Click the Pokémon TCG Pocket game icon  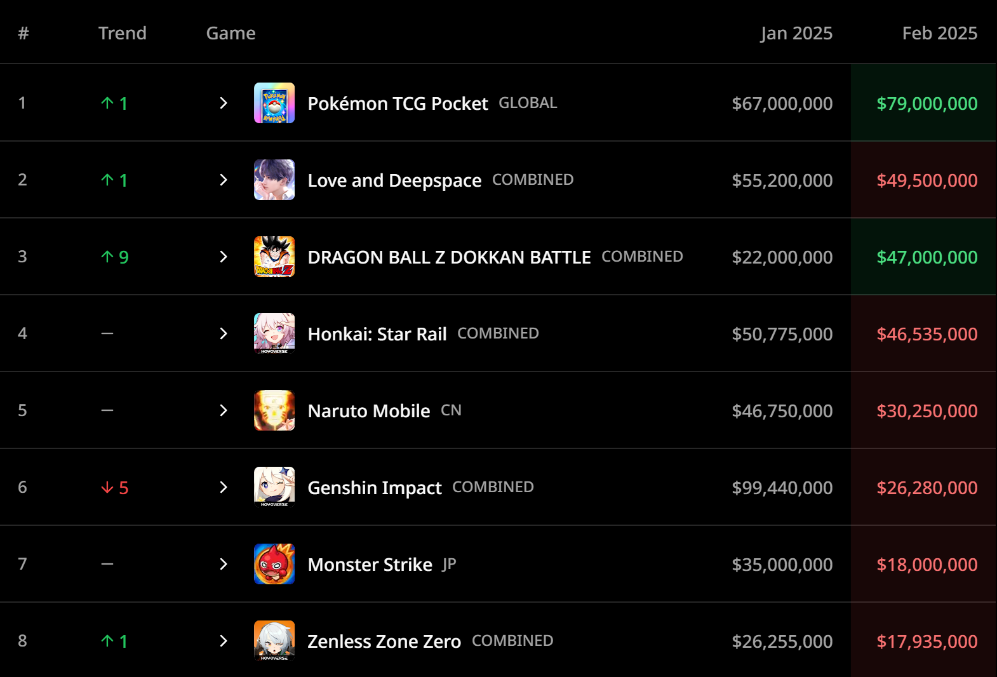[274, 103]
